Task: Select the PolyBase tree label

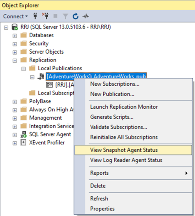Action: pos(40,101)
